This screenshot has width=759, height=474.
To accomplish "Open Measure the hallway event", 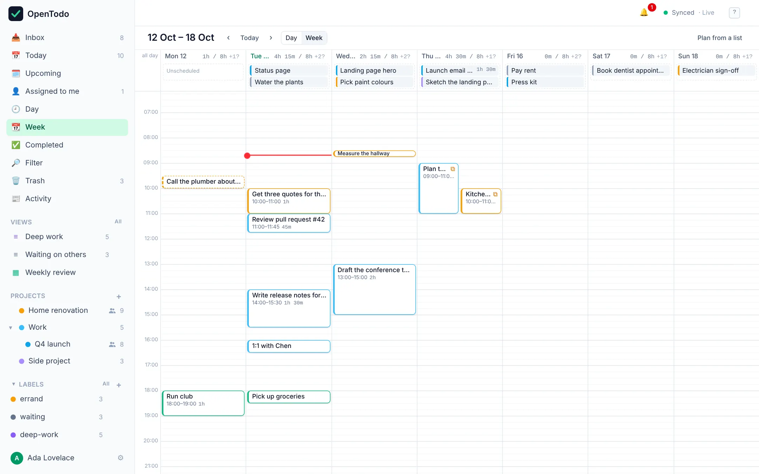I will (x=374, y=153).
